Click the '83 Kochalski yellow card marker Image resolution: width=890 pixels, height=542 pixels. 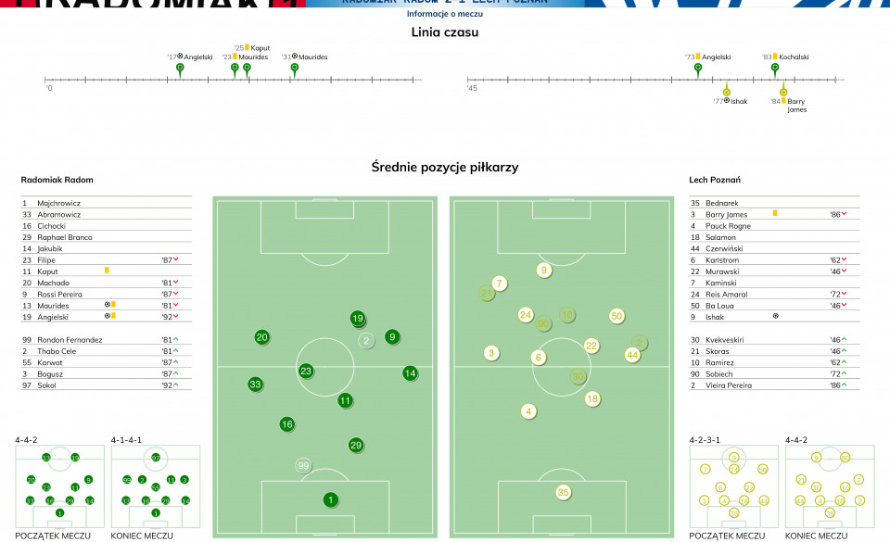coord(775,69)
